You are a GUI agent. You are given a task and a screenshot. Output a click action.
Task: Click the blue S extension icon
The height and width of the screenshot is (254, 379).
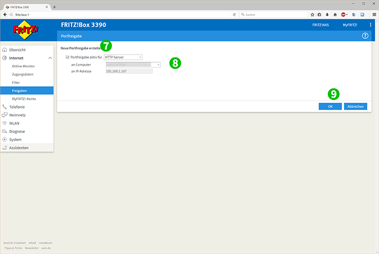(x=353, y=15)
